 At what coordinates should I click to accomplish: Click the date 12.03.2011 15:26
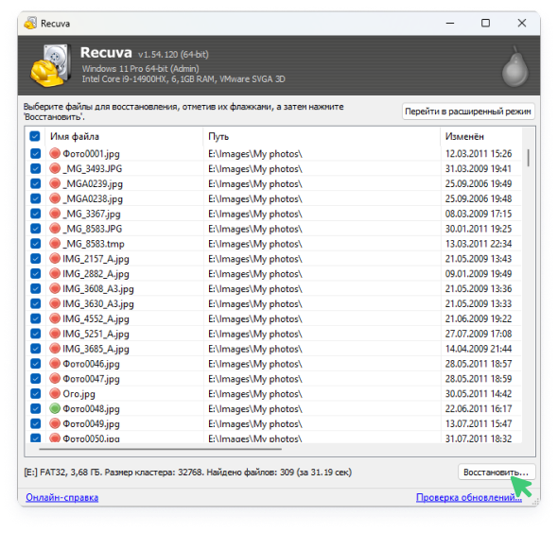[x=479, y=153]
